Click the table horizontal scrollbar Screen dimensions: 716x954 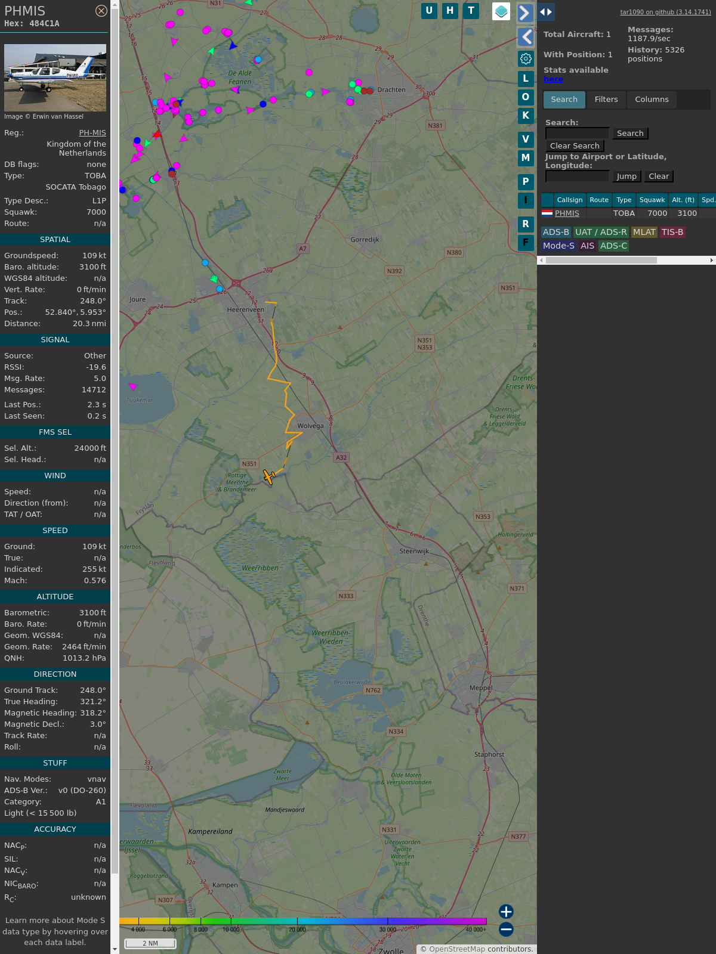(x=601, y=261)
